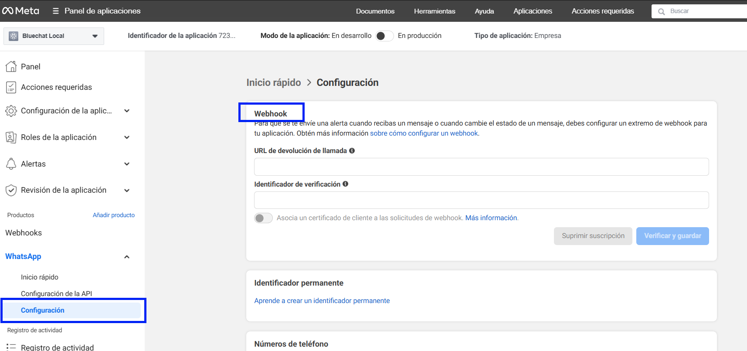
Task: Enable client certificate for webhook requests
Action: (263, 218)
